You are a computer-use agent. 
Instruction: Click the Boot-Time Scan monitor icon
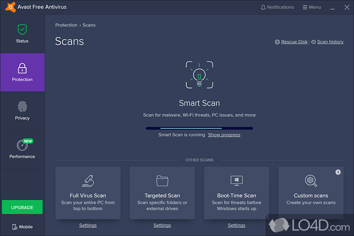pos(237,181)
